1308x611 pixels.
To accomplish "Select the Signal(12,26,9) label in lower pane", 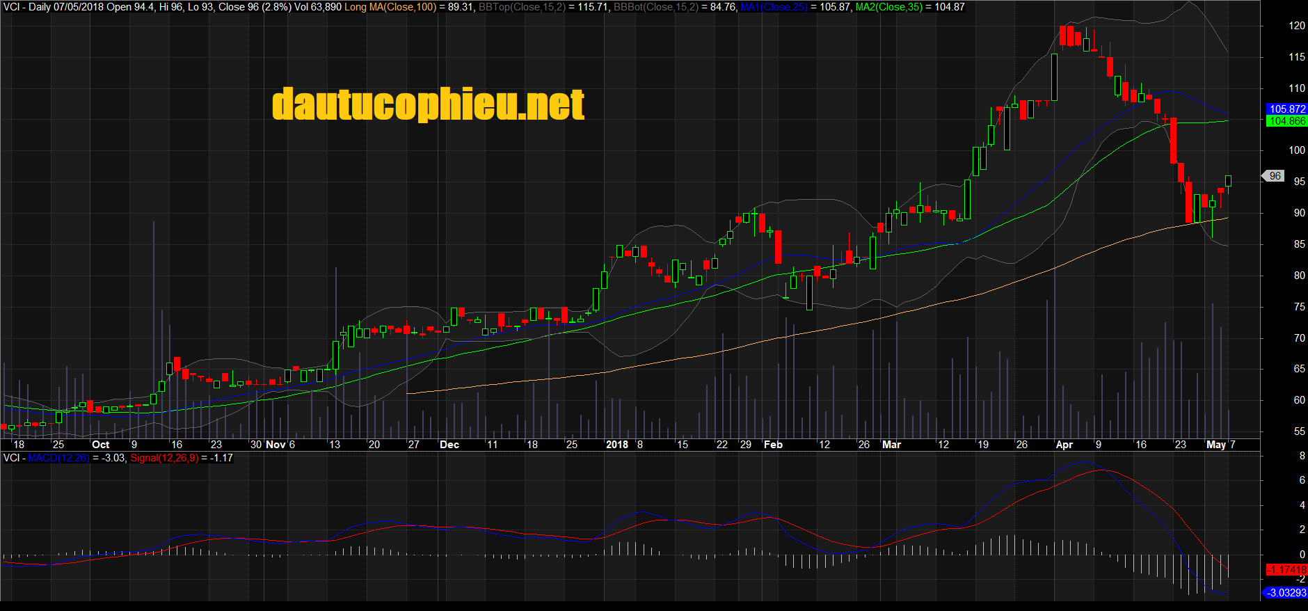I will tap(164, 458).
